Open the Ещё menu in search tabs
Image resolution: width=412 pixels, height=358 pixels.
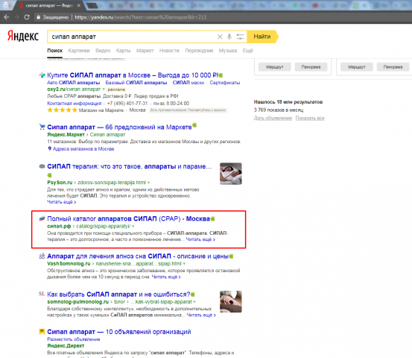coord(248,51)
